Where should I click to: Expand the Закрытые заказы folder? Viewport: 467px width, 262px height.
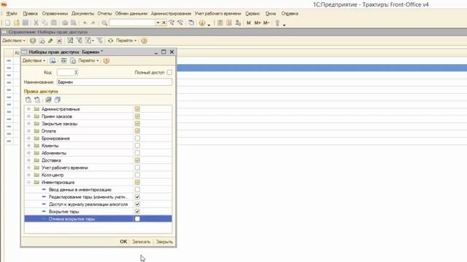[x=29, y=124]
